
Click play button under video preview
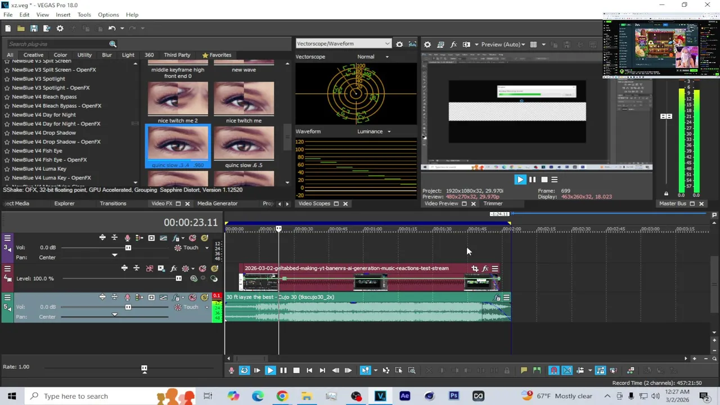(520, 179)
